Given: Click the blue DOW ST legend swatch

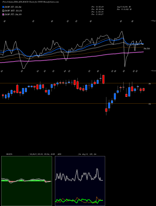Looking at the screenshot, I should 3,7.
